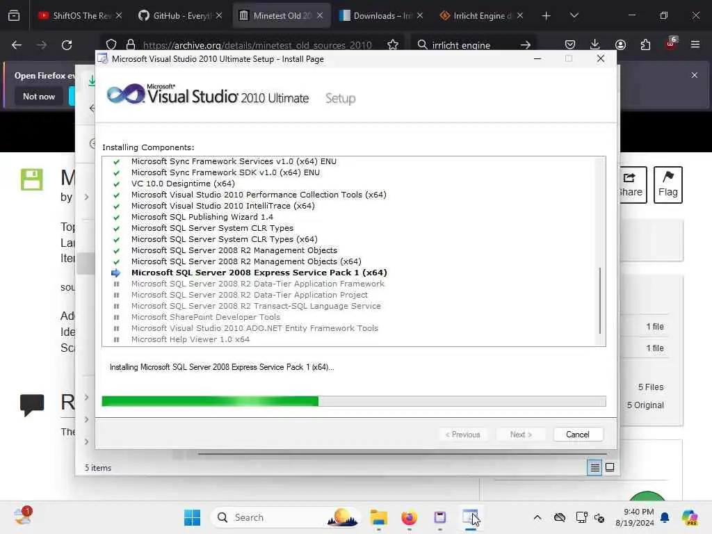Image resolution: width=712 pixels, height=534 pixels.
Task: Reload the current Firefox page
Action: tap(67, 45)
